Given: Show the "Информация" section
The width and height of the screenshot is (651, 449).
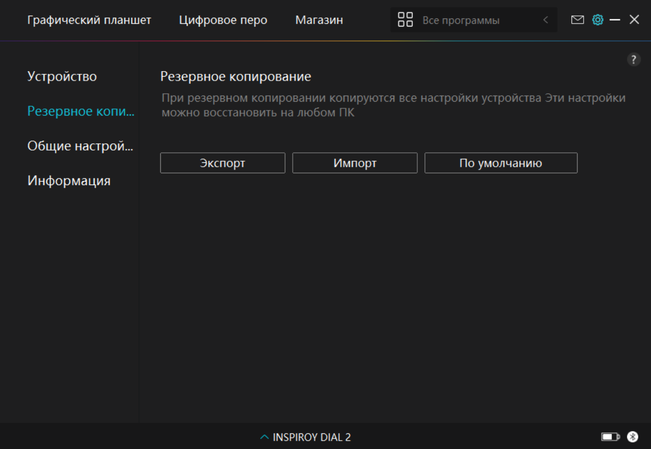Looking at the screenshot, I should [x=69, y=181].
